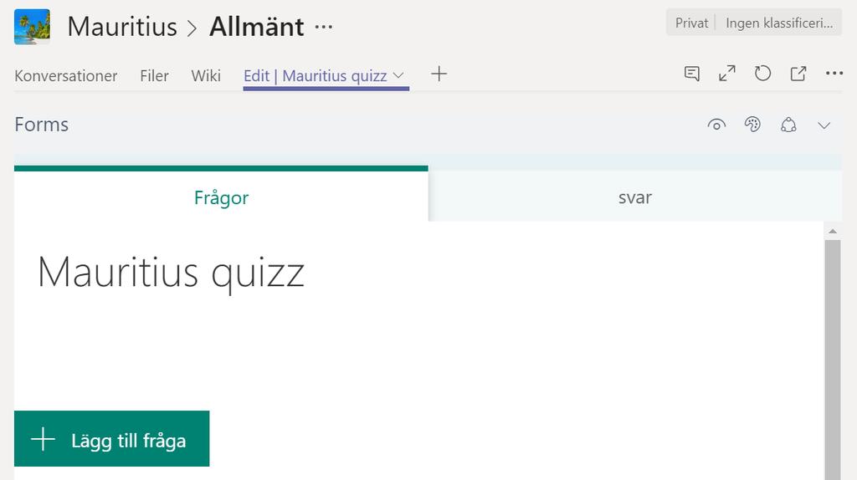Switch to the Konversationer tab

point(65,76)
